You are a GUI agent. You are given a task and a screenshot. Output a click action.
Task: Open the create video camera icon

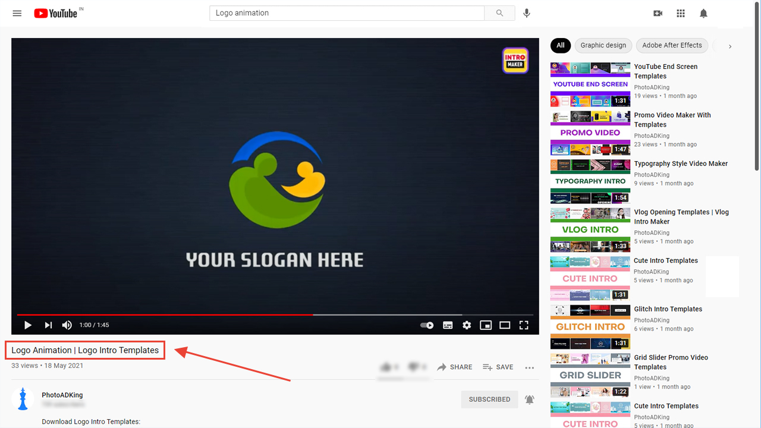coord(658,12)
